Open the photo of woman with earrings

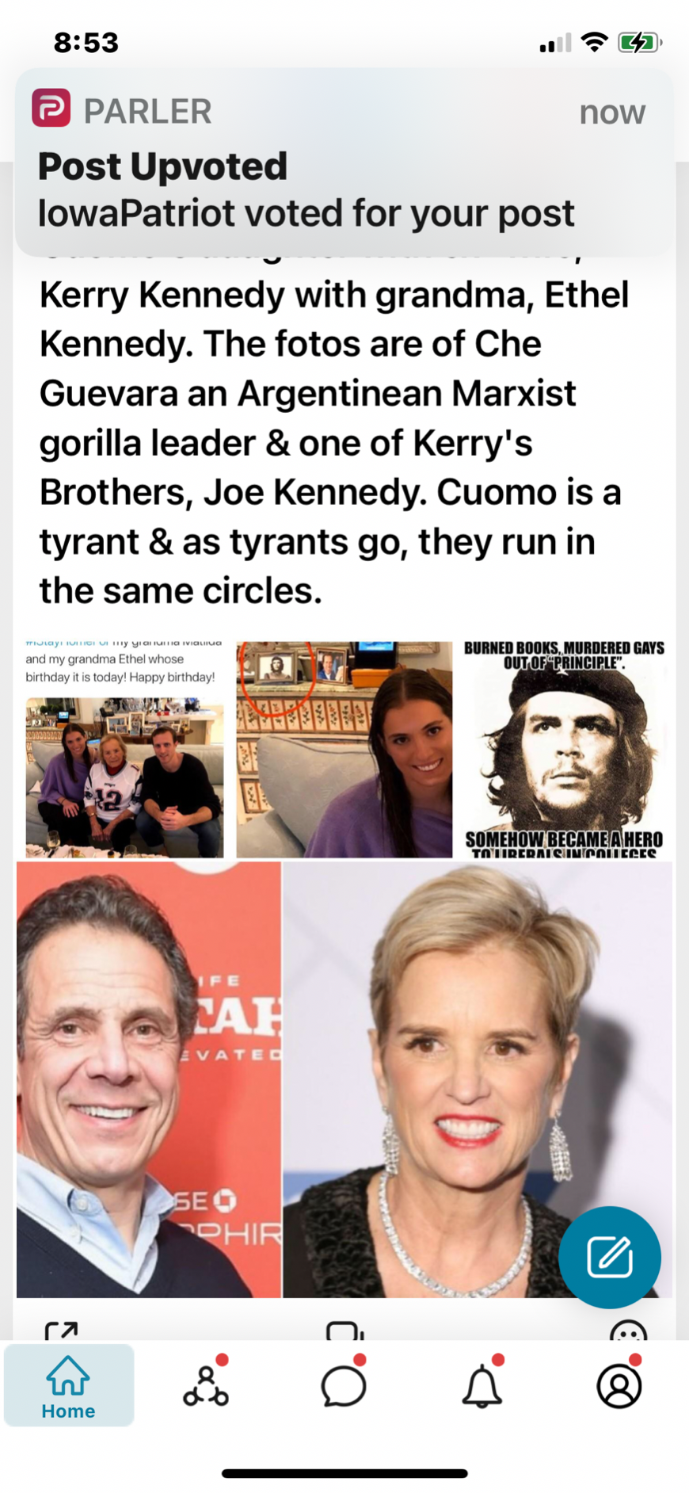coord(478,1079)
